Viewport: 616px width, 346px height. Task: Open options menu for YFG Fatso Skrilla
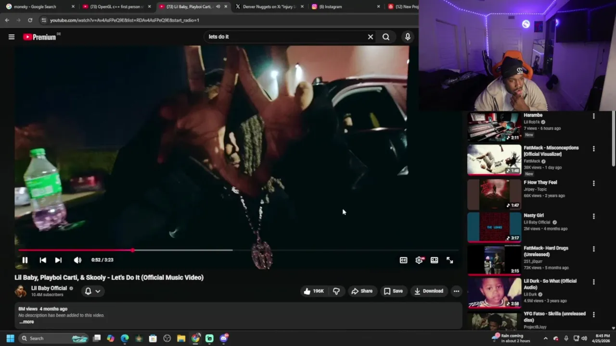(593, 314)
